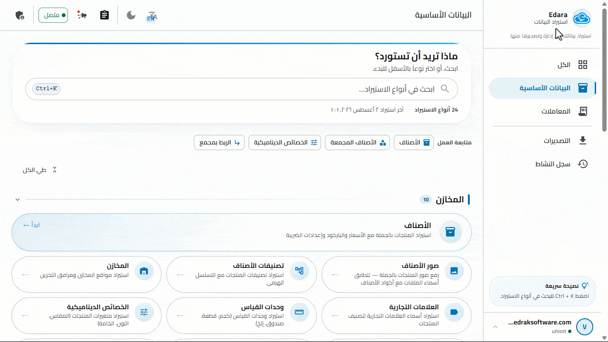Image resolution: width=608 pixels, height=342 pixels.
Task: Click the المخازن card warehouse icon
Action: (x=144, y=271)
